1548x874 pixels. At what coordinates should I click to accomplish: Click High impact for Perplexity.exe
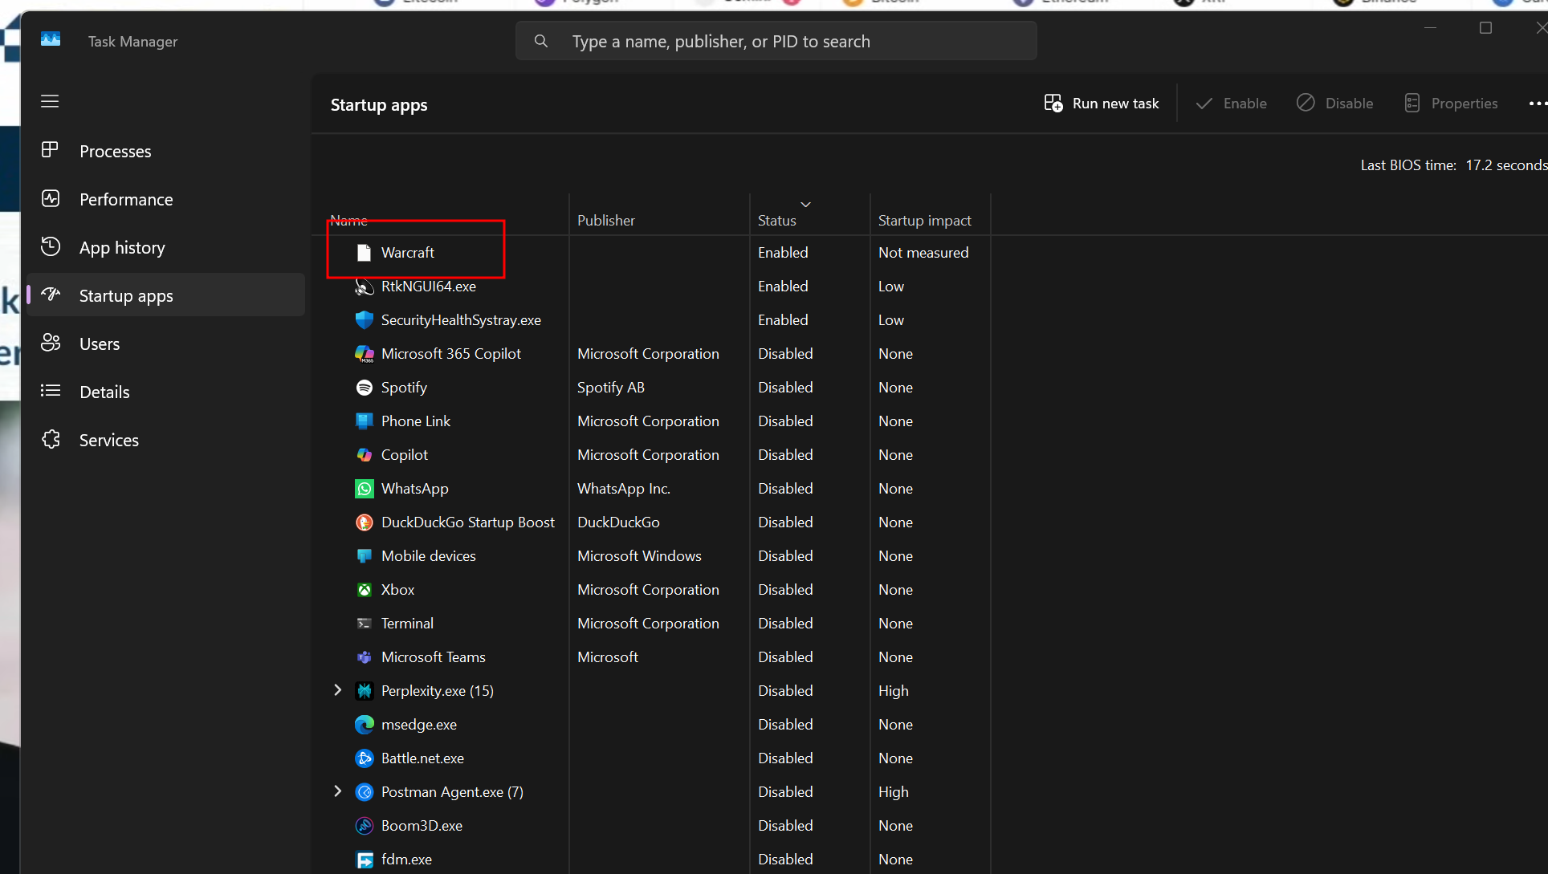[893, 691]
